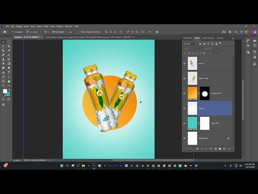
Task: Toggle Quick Mask mode icon
Action: 3,99
